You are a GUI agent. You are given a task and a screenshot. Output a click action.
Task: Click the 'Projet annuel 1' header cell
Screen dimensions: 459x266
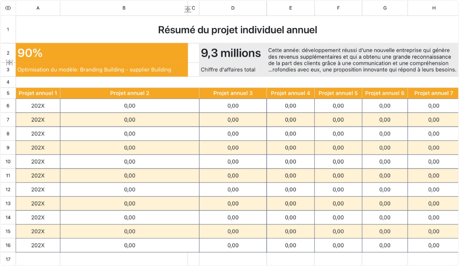(38, 93)
